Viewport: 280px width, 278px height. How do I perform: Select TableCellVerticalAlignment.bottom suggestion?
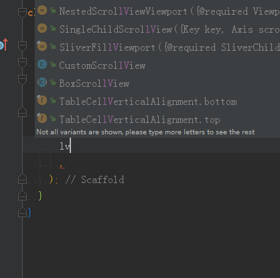pyautogui.click(x=157, y=102)
